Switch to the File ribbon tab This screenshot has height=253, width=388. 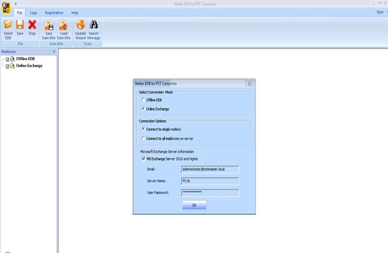coord(19,13)
